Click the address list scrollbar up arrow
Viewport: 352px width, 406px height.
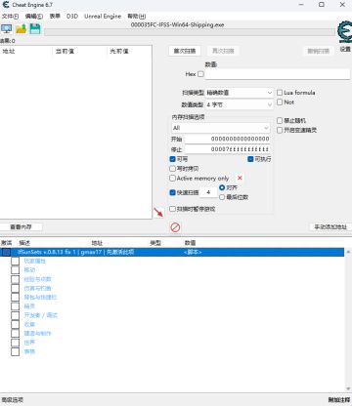pos(348,252)
